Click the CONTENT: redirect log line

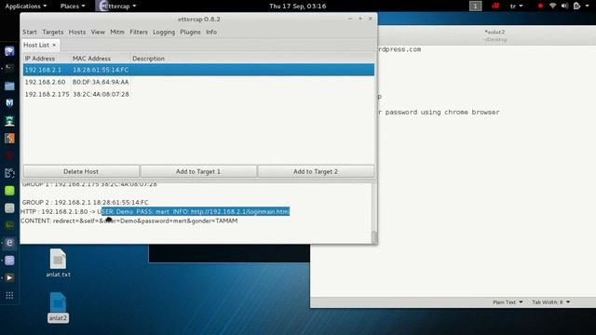pyautogui.click(x=129, y=221)
